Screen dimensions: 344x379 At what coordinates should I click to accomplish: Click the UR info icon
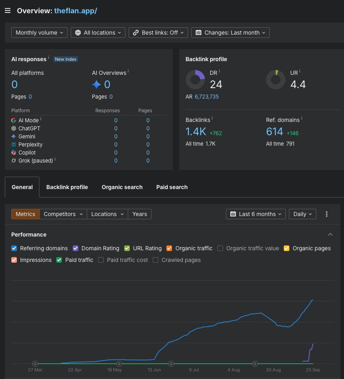300,71
